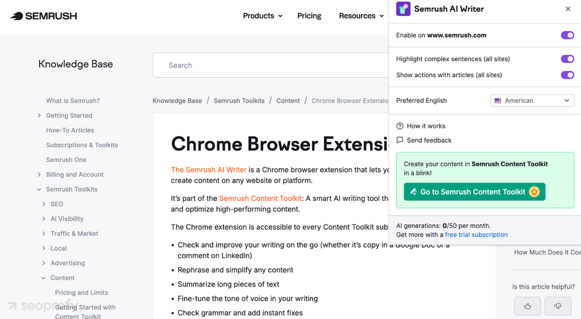Disable the extension on www.semrush.com
Screen dimensions: 581x319
pyautogui.click(x=567, y=35)
